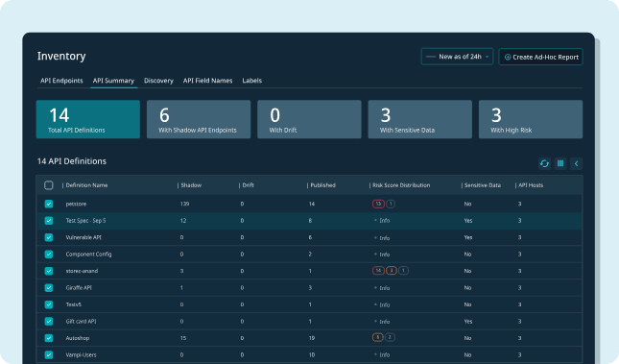Open the storec-anand definition
This screenshot has height=364, width=619.
coord(82,271)
